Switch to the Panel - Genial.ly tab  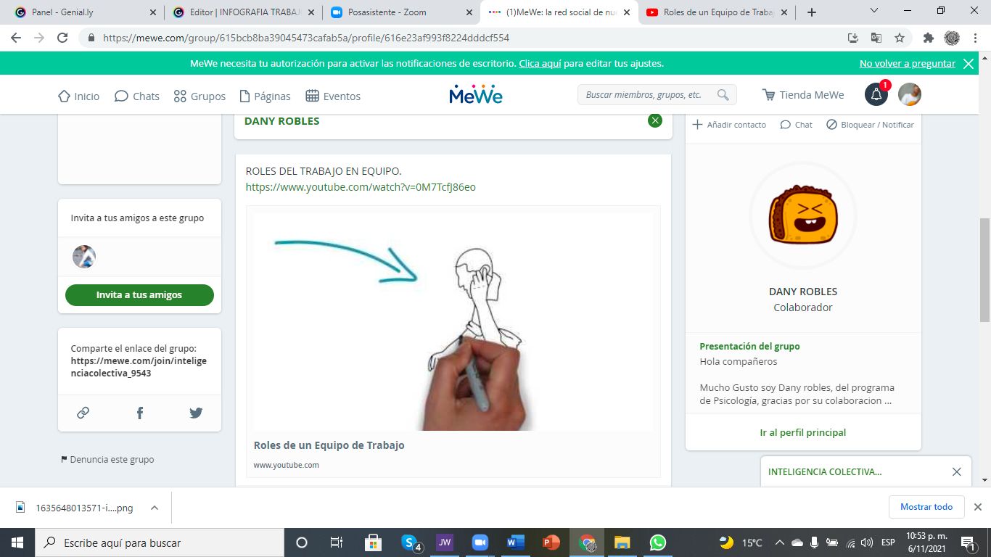pyautogui.click(x=86, y=12)
